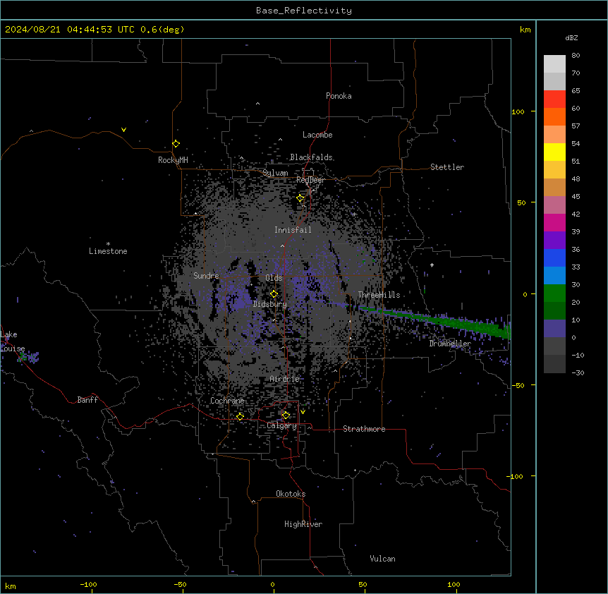The image size is (608, 594).
Task: Click the Ponoka city label
Action: pyautogui.click(x=339, y=96)
